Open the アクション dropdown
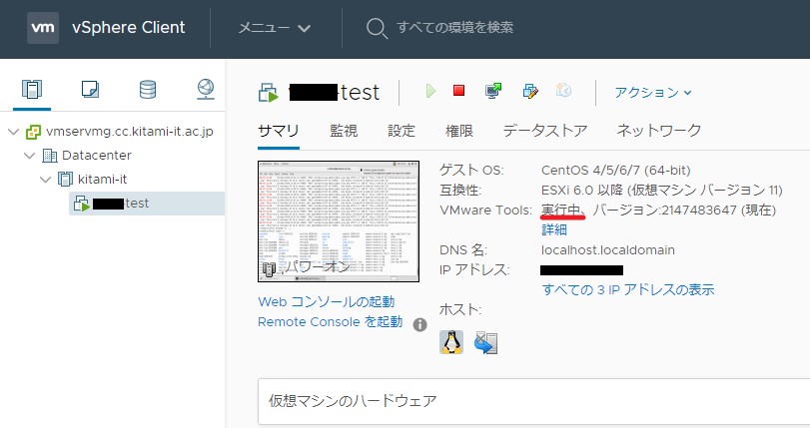 652,93
